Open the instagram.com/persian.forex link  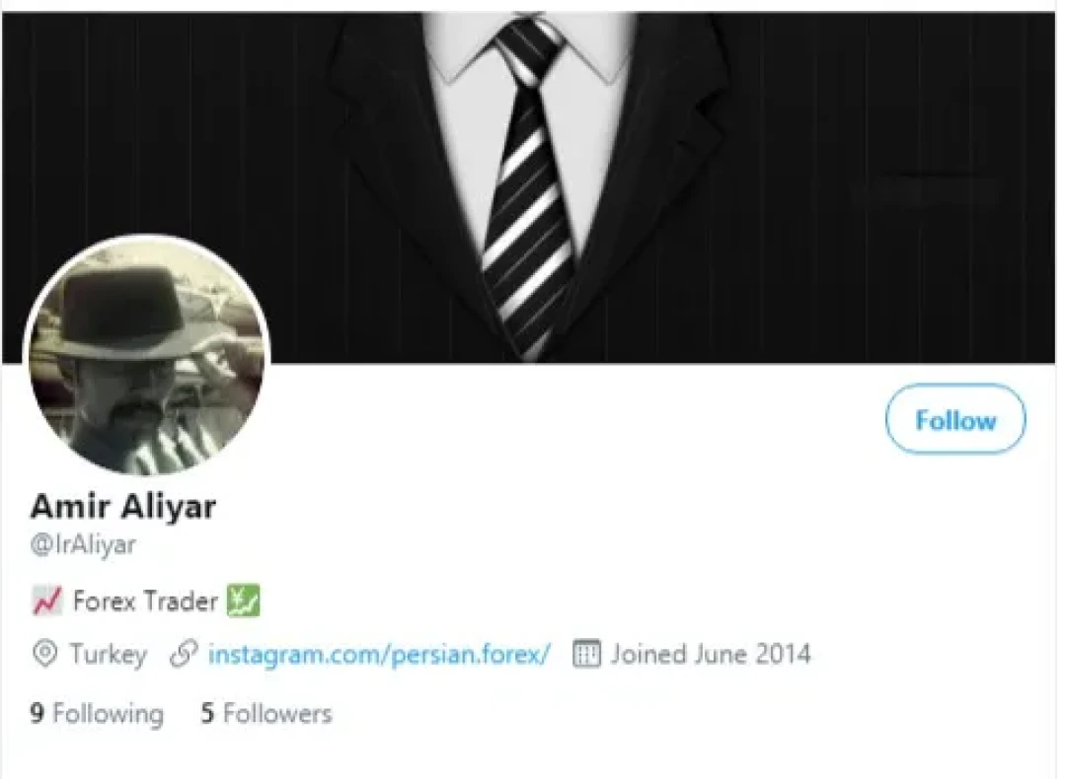(x=379, y=654)
